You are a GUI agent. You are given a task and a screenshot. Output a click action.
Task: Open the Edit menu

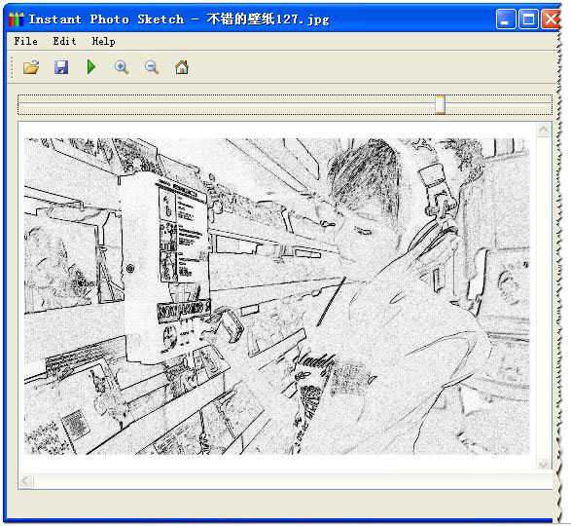[64, 41]
